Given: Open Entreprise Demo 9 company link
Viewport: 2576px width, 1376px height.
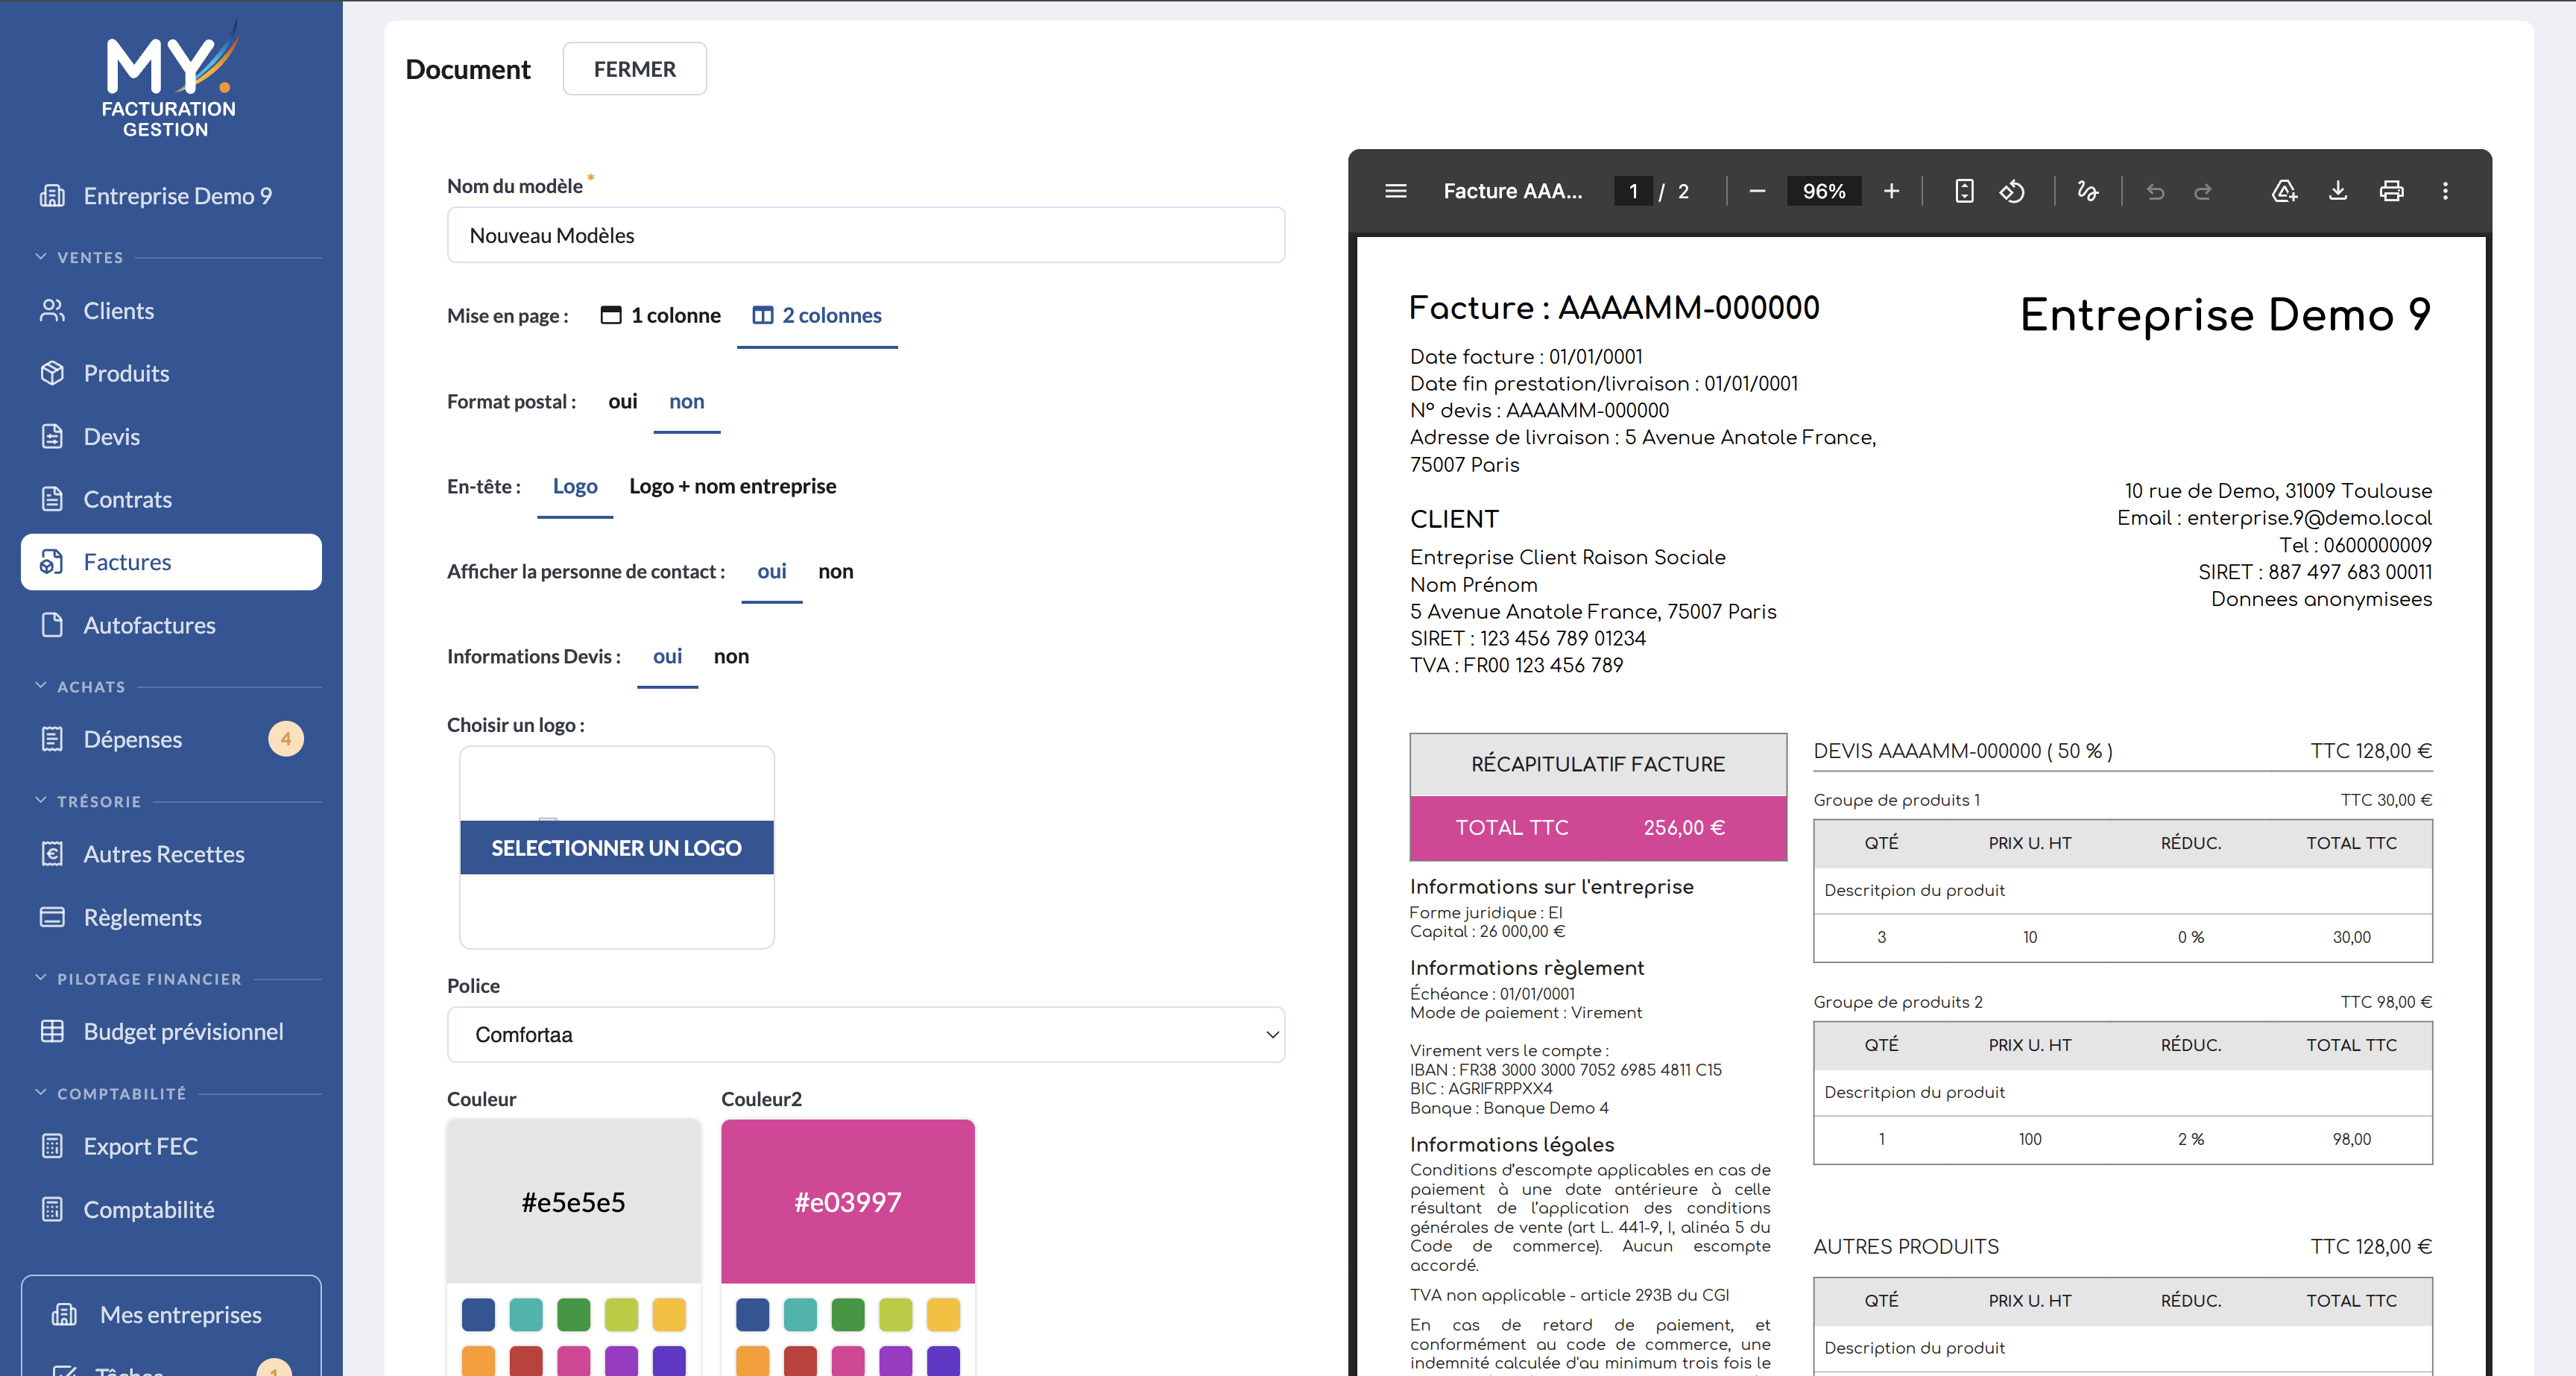Looking at the screenshot, I should 171,196.
